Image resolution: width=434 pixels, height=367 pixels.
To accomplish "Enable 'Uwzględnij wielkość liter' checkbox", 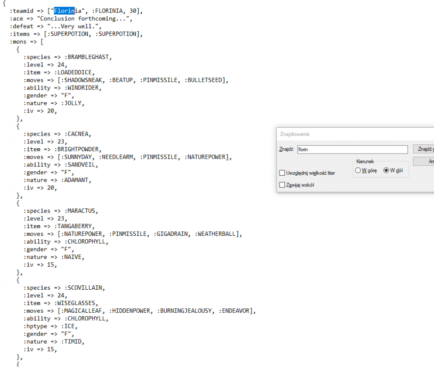I will pyautogui.click(x=282, y=173).
